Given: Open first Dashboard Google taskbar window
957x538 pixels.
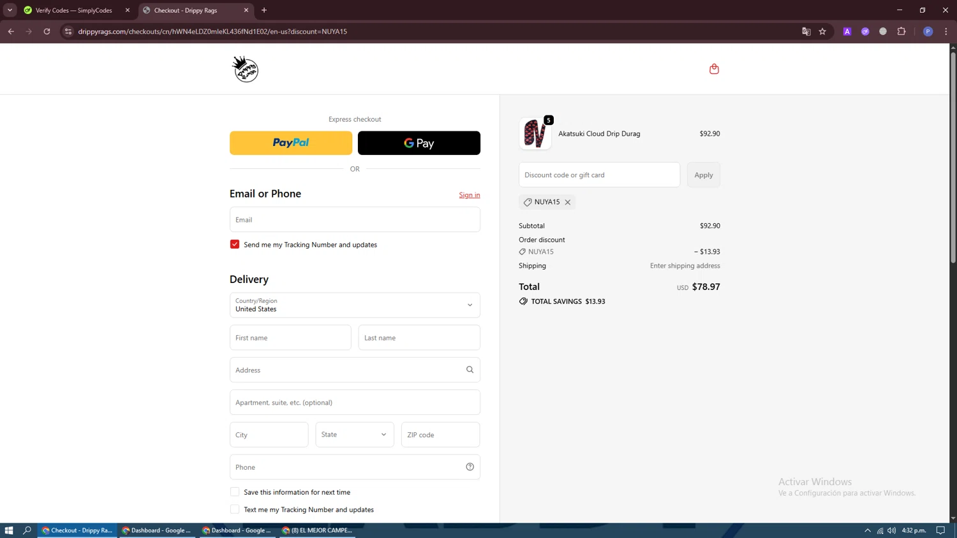Looking at the screenshot, I should (158, 530).
